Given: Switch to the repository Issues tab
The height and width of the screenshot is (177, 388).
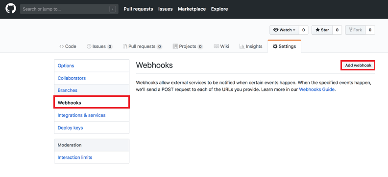Looking at the screenshot, I should coord(99,46).
